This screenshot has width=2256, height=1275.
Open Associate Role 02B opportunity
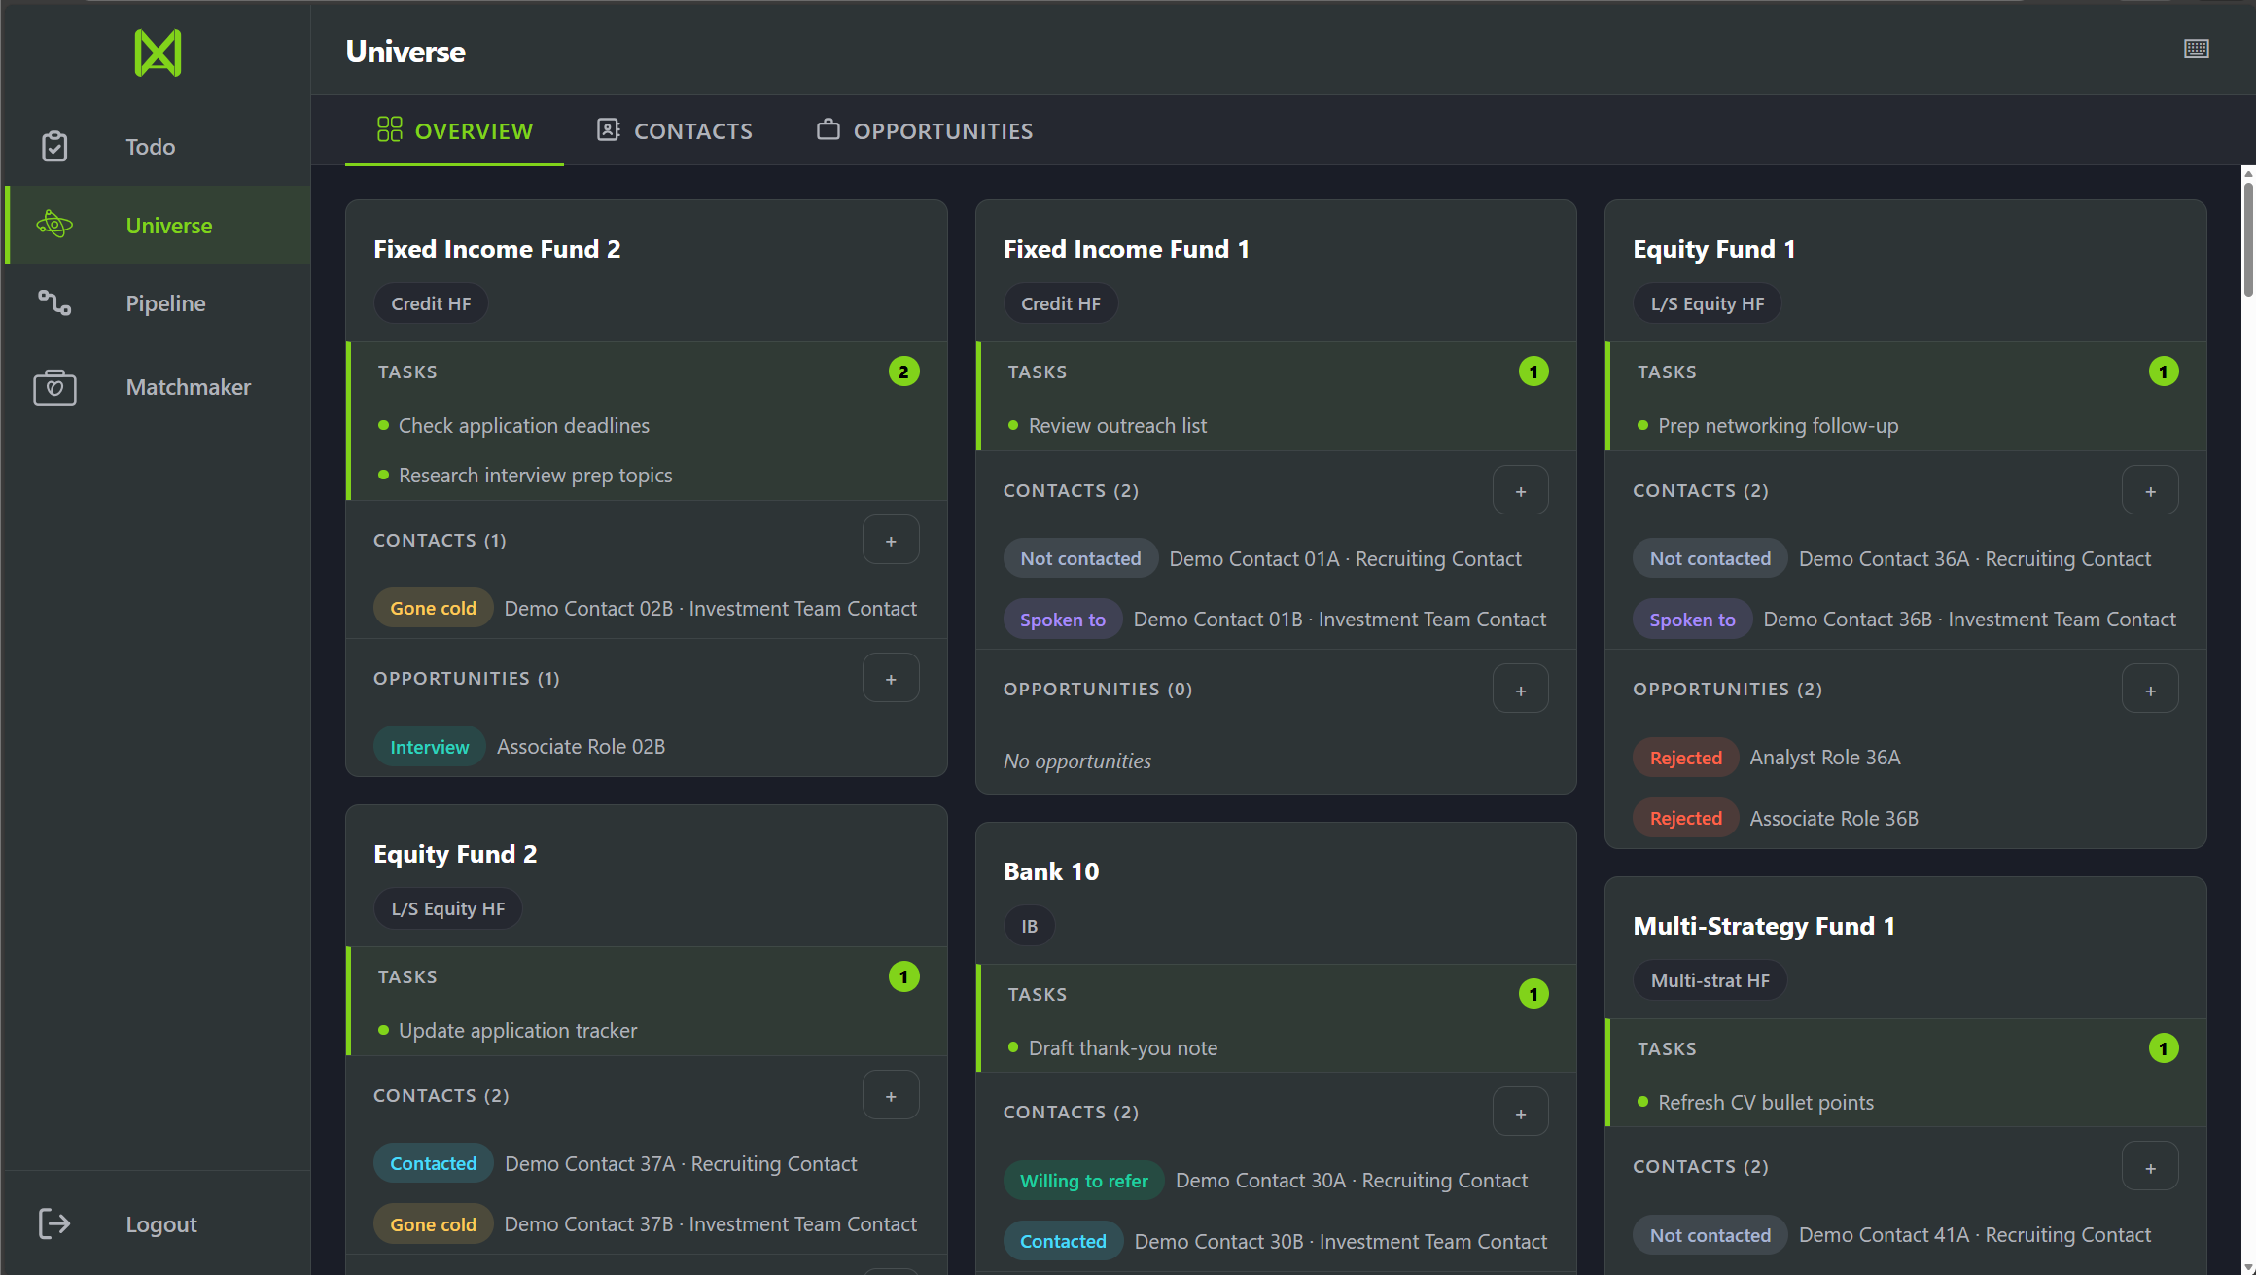pyautogui.click(x=581, y=747)
